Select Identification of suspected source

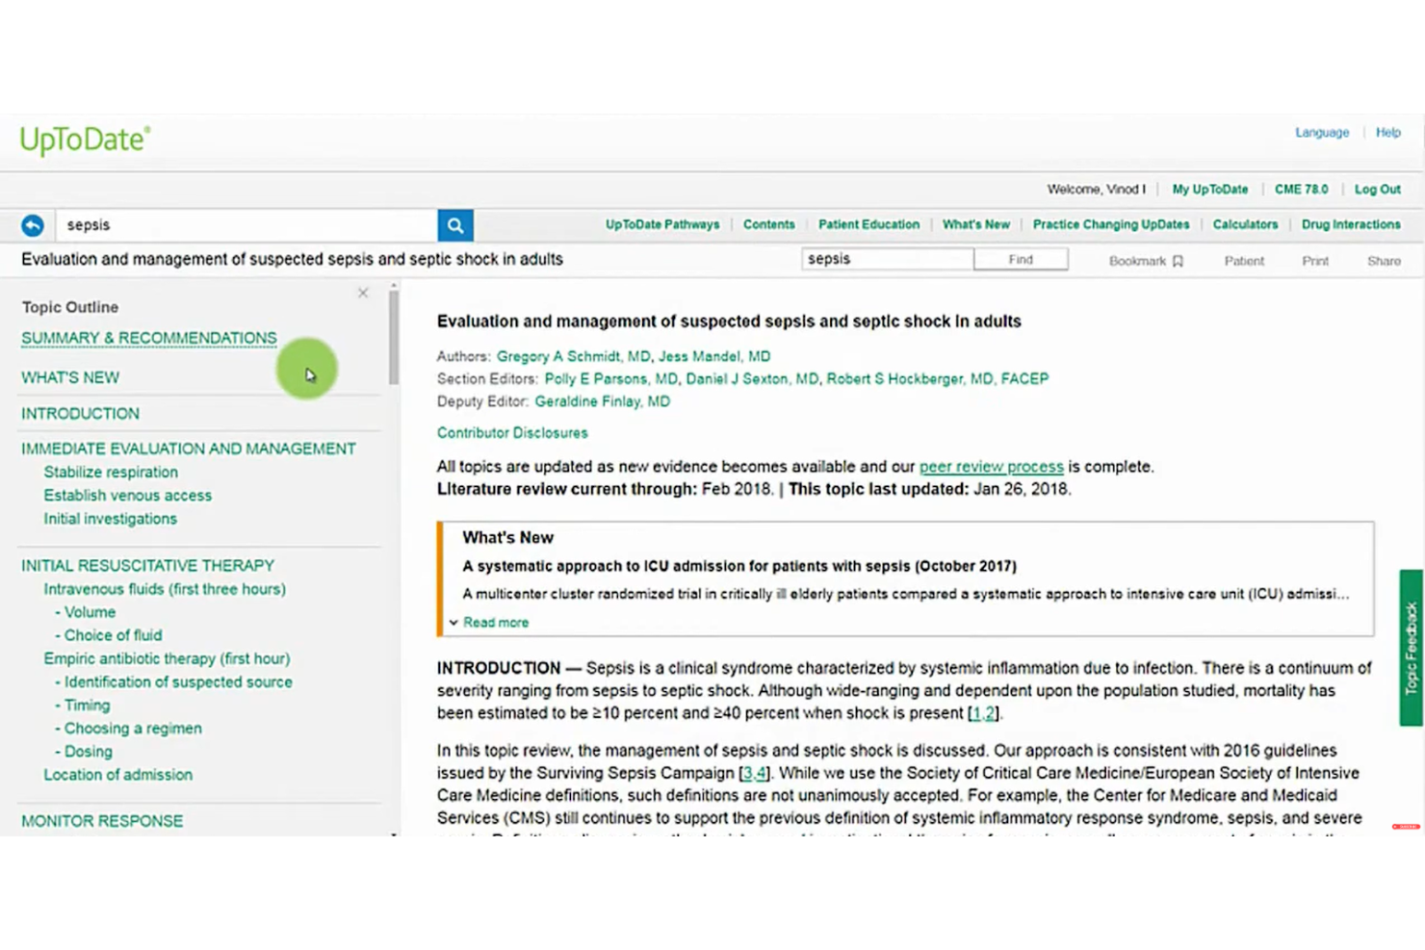point(178,681)
